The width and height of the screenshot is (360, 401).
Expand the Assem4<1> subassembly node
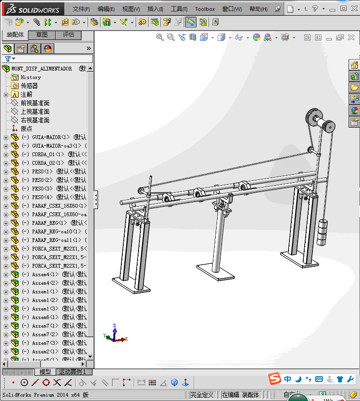point(6,275)
